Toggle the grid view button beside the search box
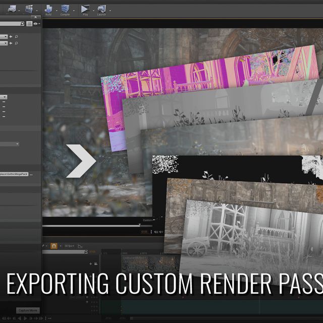The image size is (323, 323). pyautogui.click(x=29, y=24)
